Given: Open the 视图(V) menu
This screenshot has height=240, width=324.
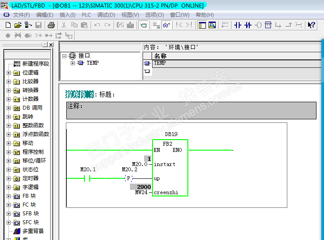Looking at the screenshot, I should pyautogui.click(x=130, y=15).
